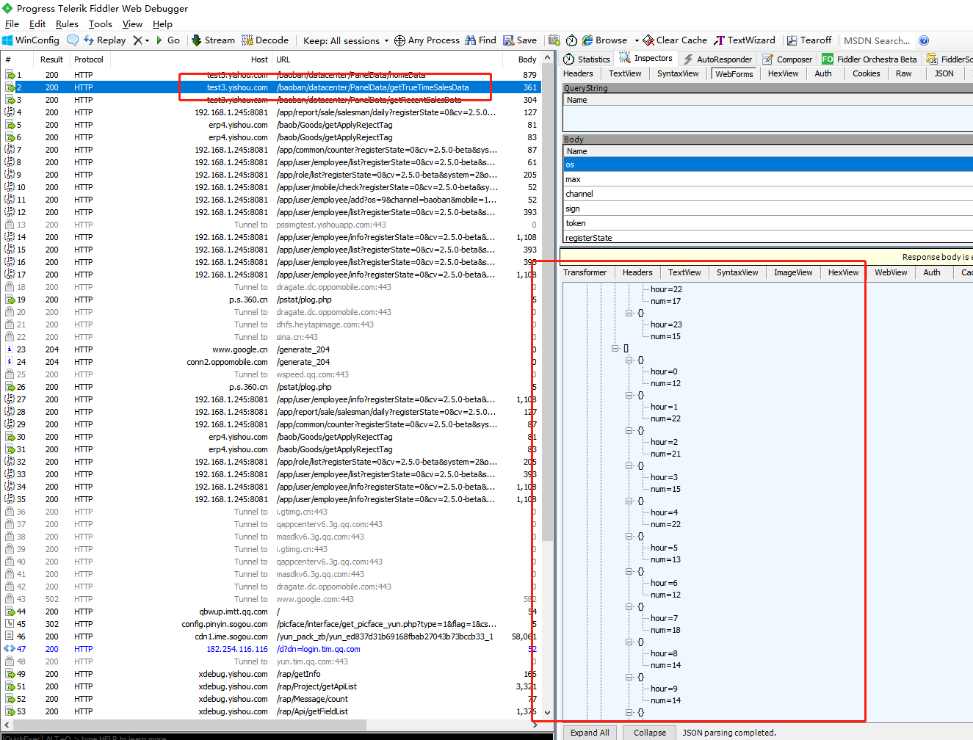Collapse the {} node containing hour=6
The height and width of the screenshot is (740, 973).
[629, 571]
